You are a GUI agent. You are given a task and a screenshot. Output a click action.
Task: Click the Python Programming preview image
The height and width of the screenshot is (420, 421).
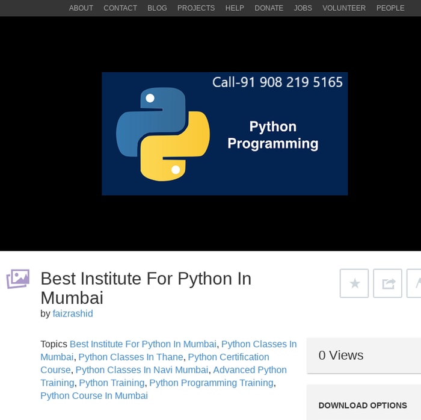point(225,134)
